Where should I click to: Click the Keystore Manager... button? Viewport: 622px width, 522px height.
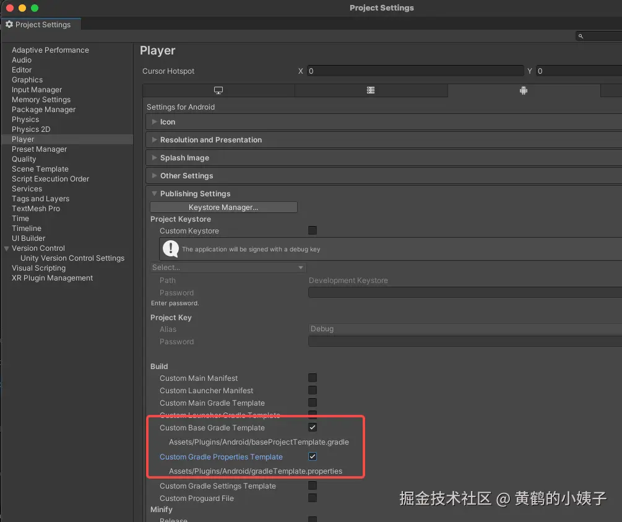coord(223,207)
